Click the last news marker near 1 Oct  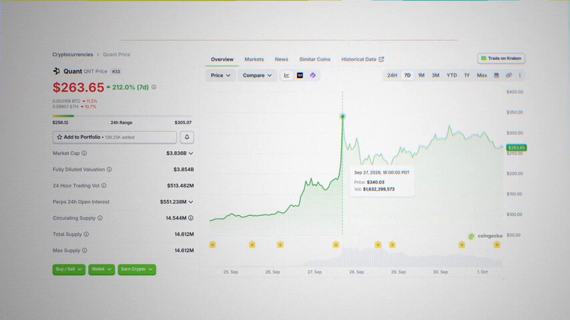click(497, 245)
